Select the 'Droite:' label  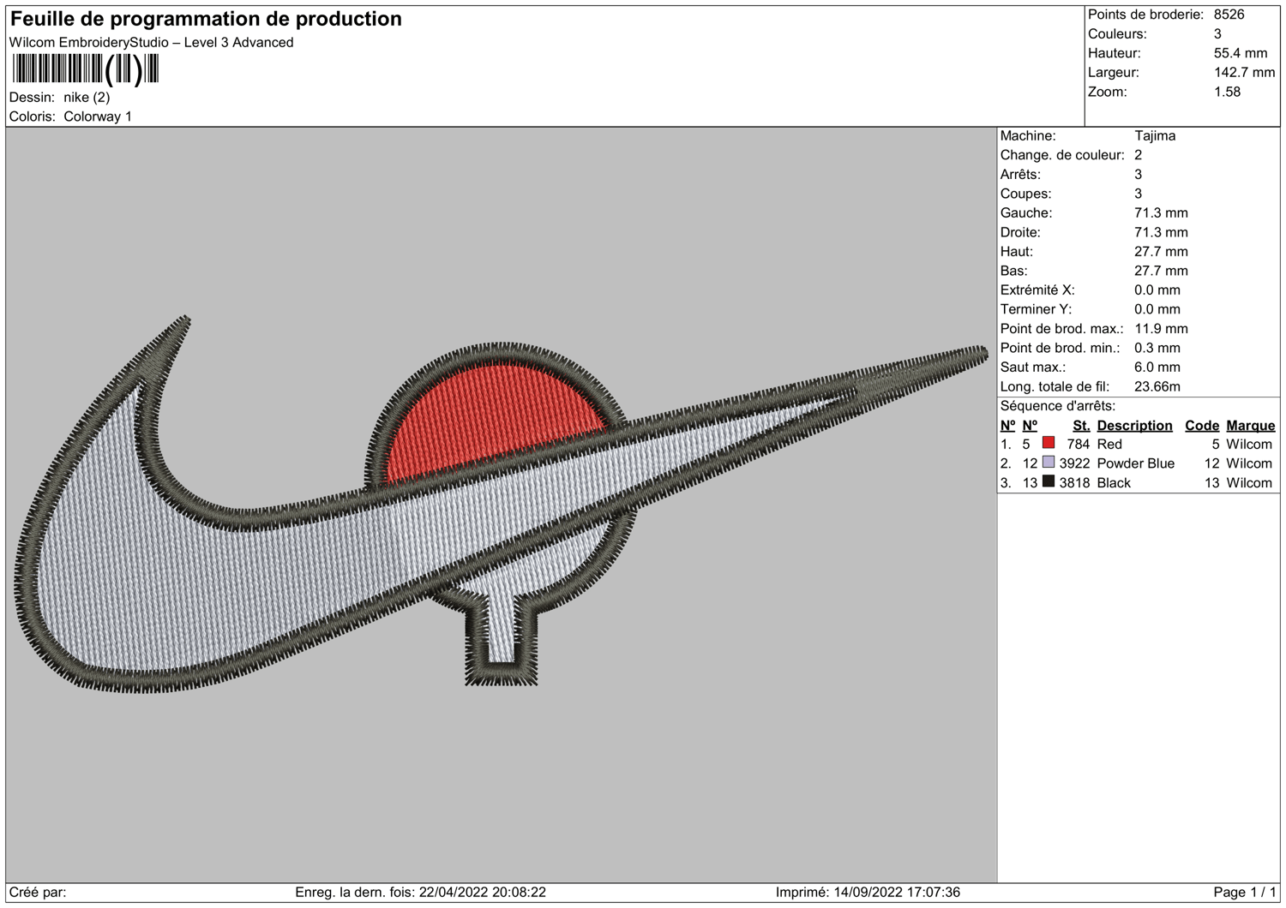click(x=1024, y=232)
